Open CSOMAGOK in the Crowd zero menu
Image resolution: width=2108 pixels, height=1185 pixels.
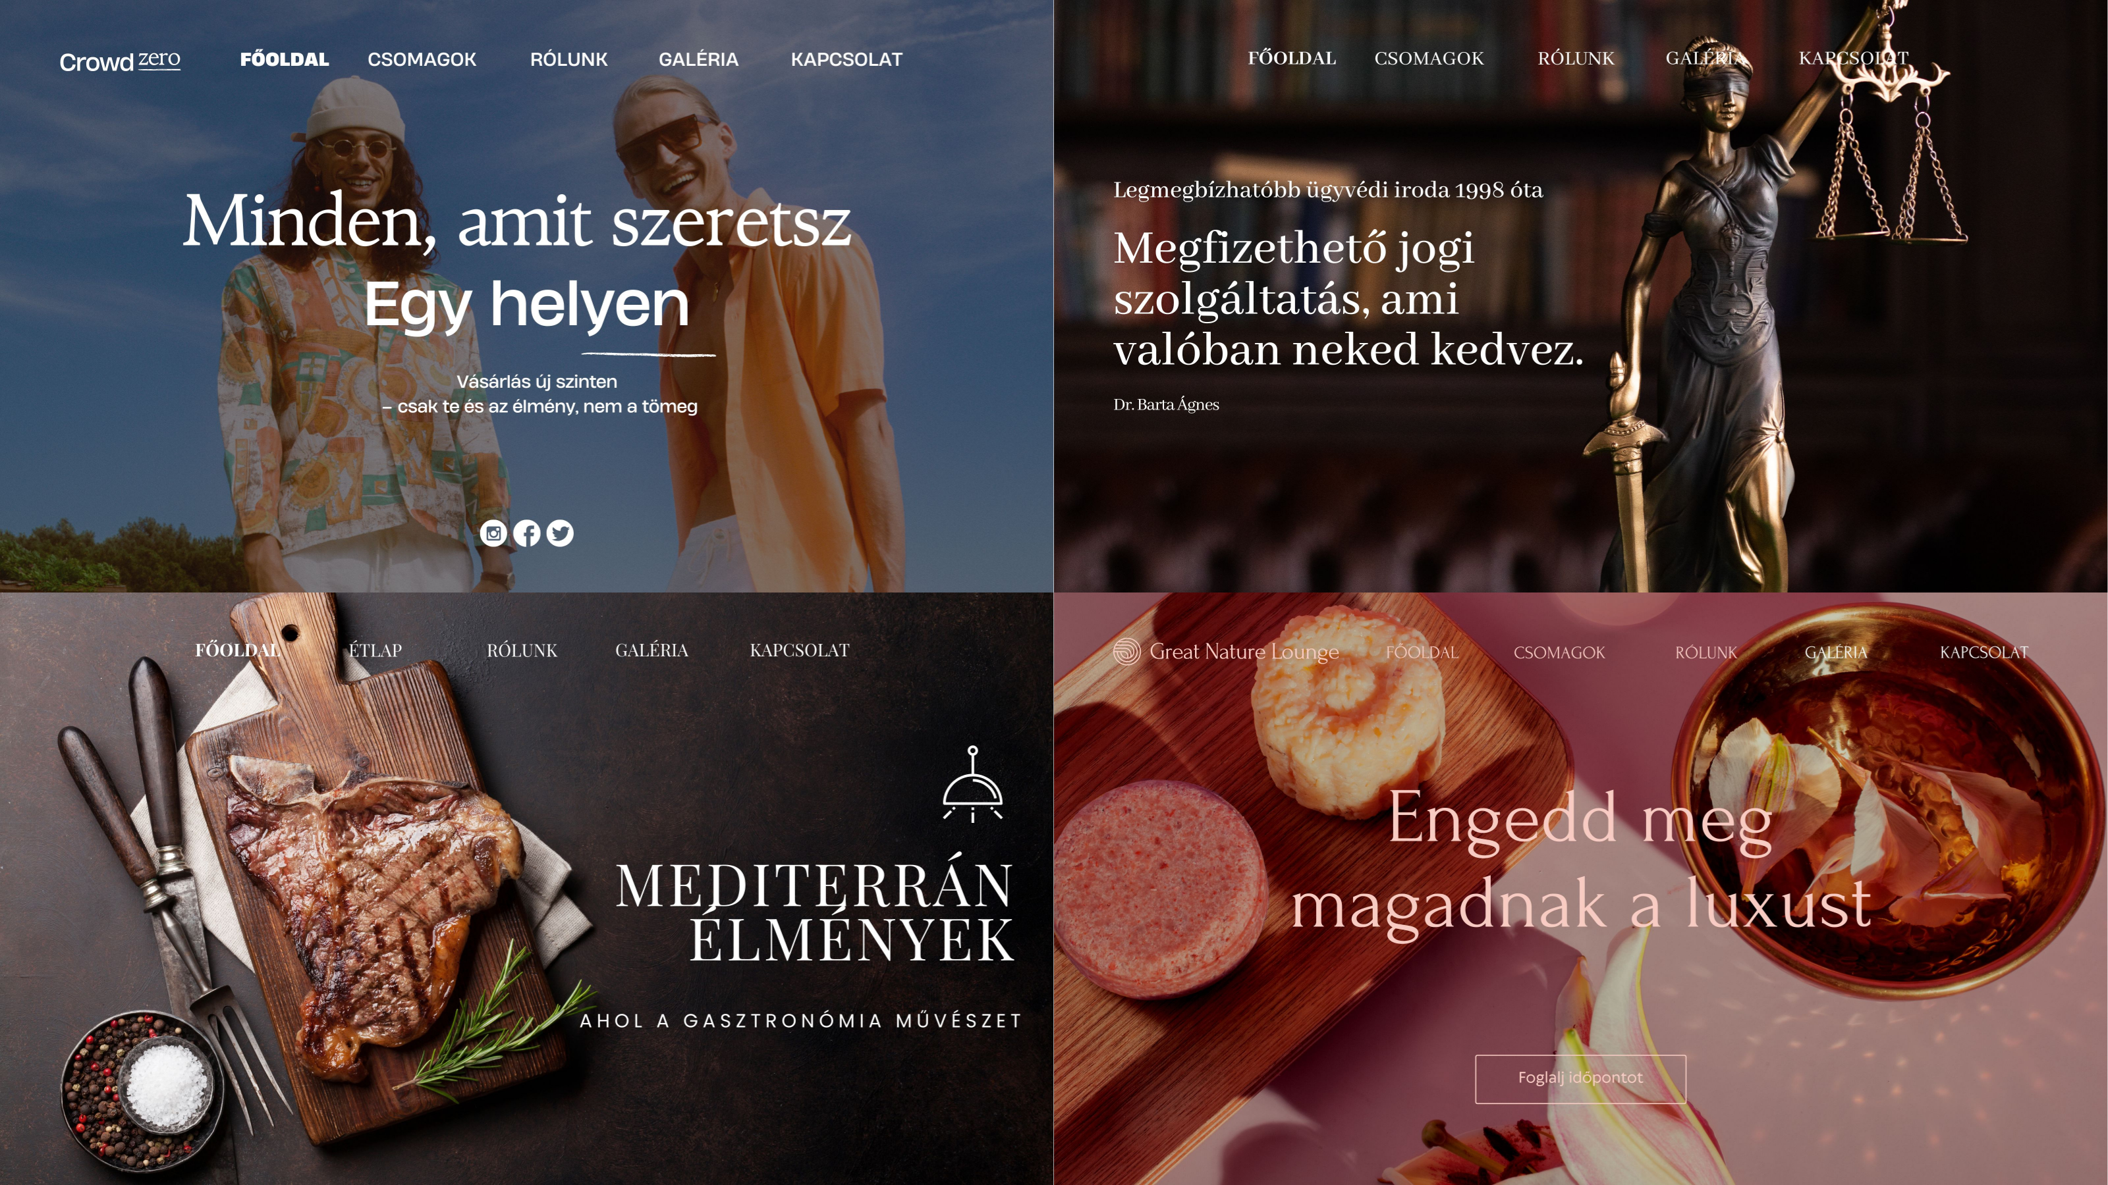pyautogui.click(x=422, y=60)
